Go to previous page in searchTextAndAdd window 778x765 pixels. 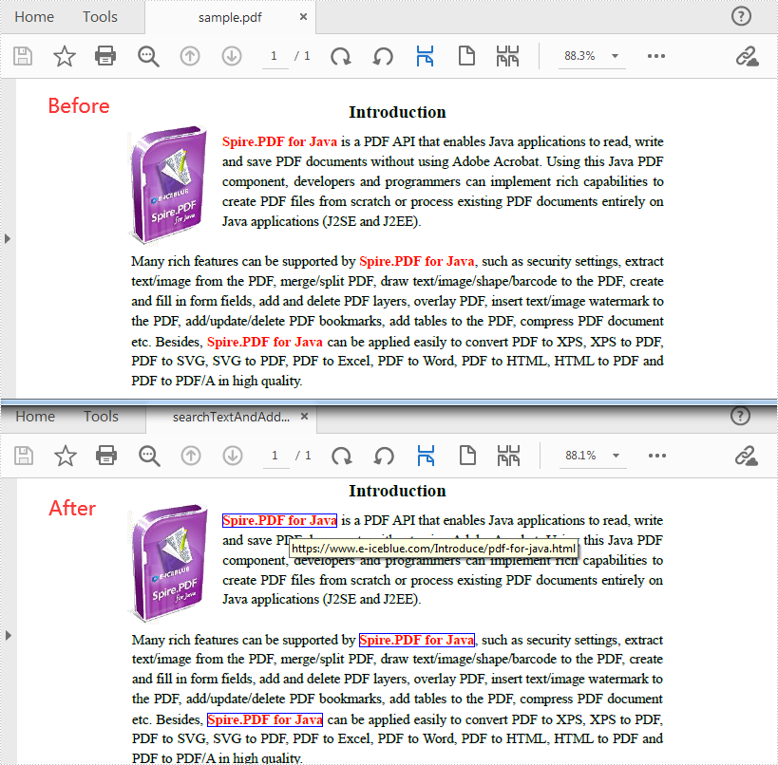tap(191, 456)
